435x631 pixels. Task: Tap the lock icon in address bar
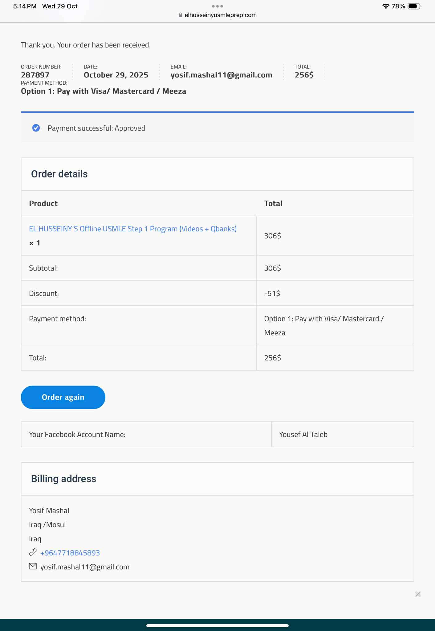[x=181, y=15]
